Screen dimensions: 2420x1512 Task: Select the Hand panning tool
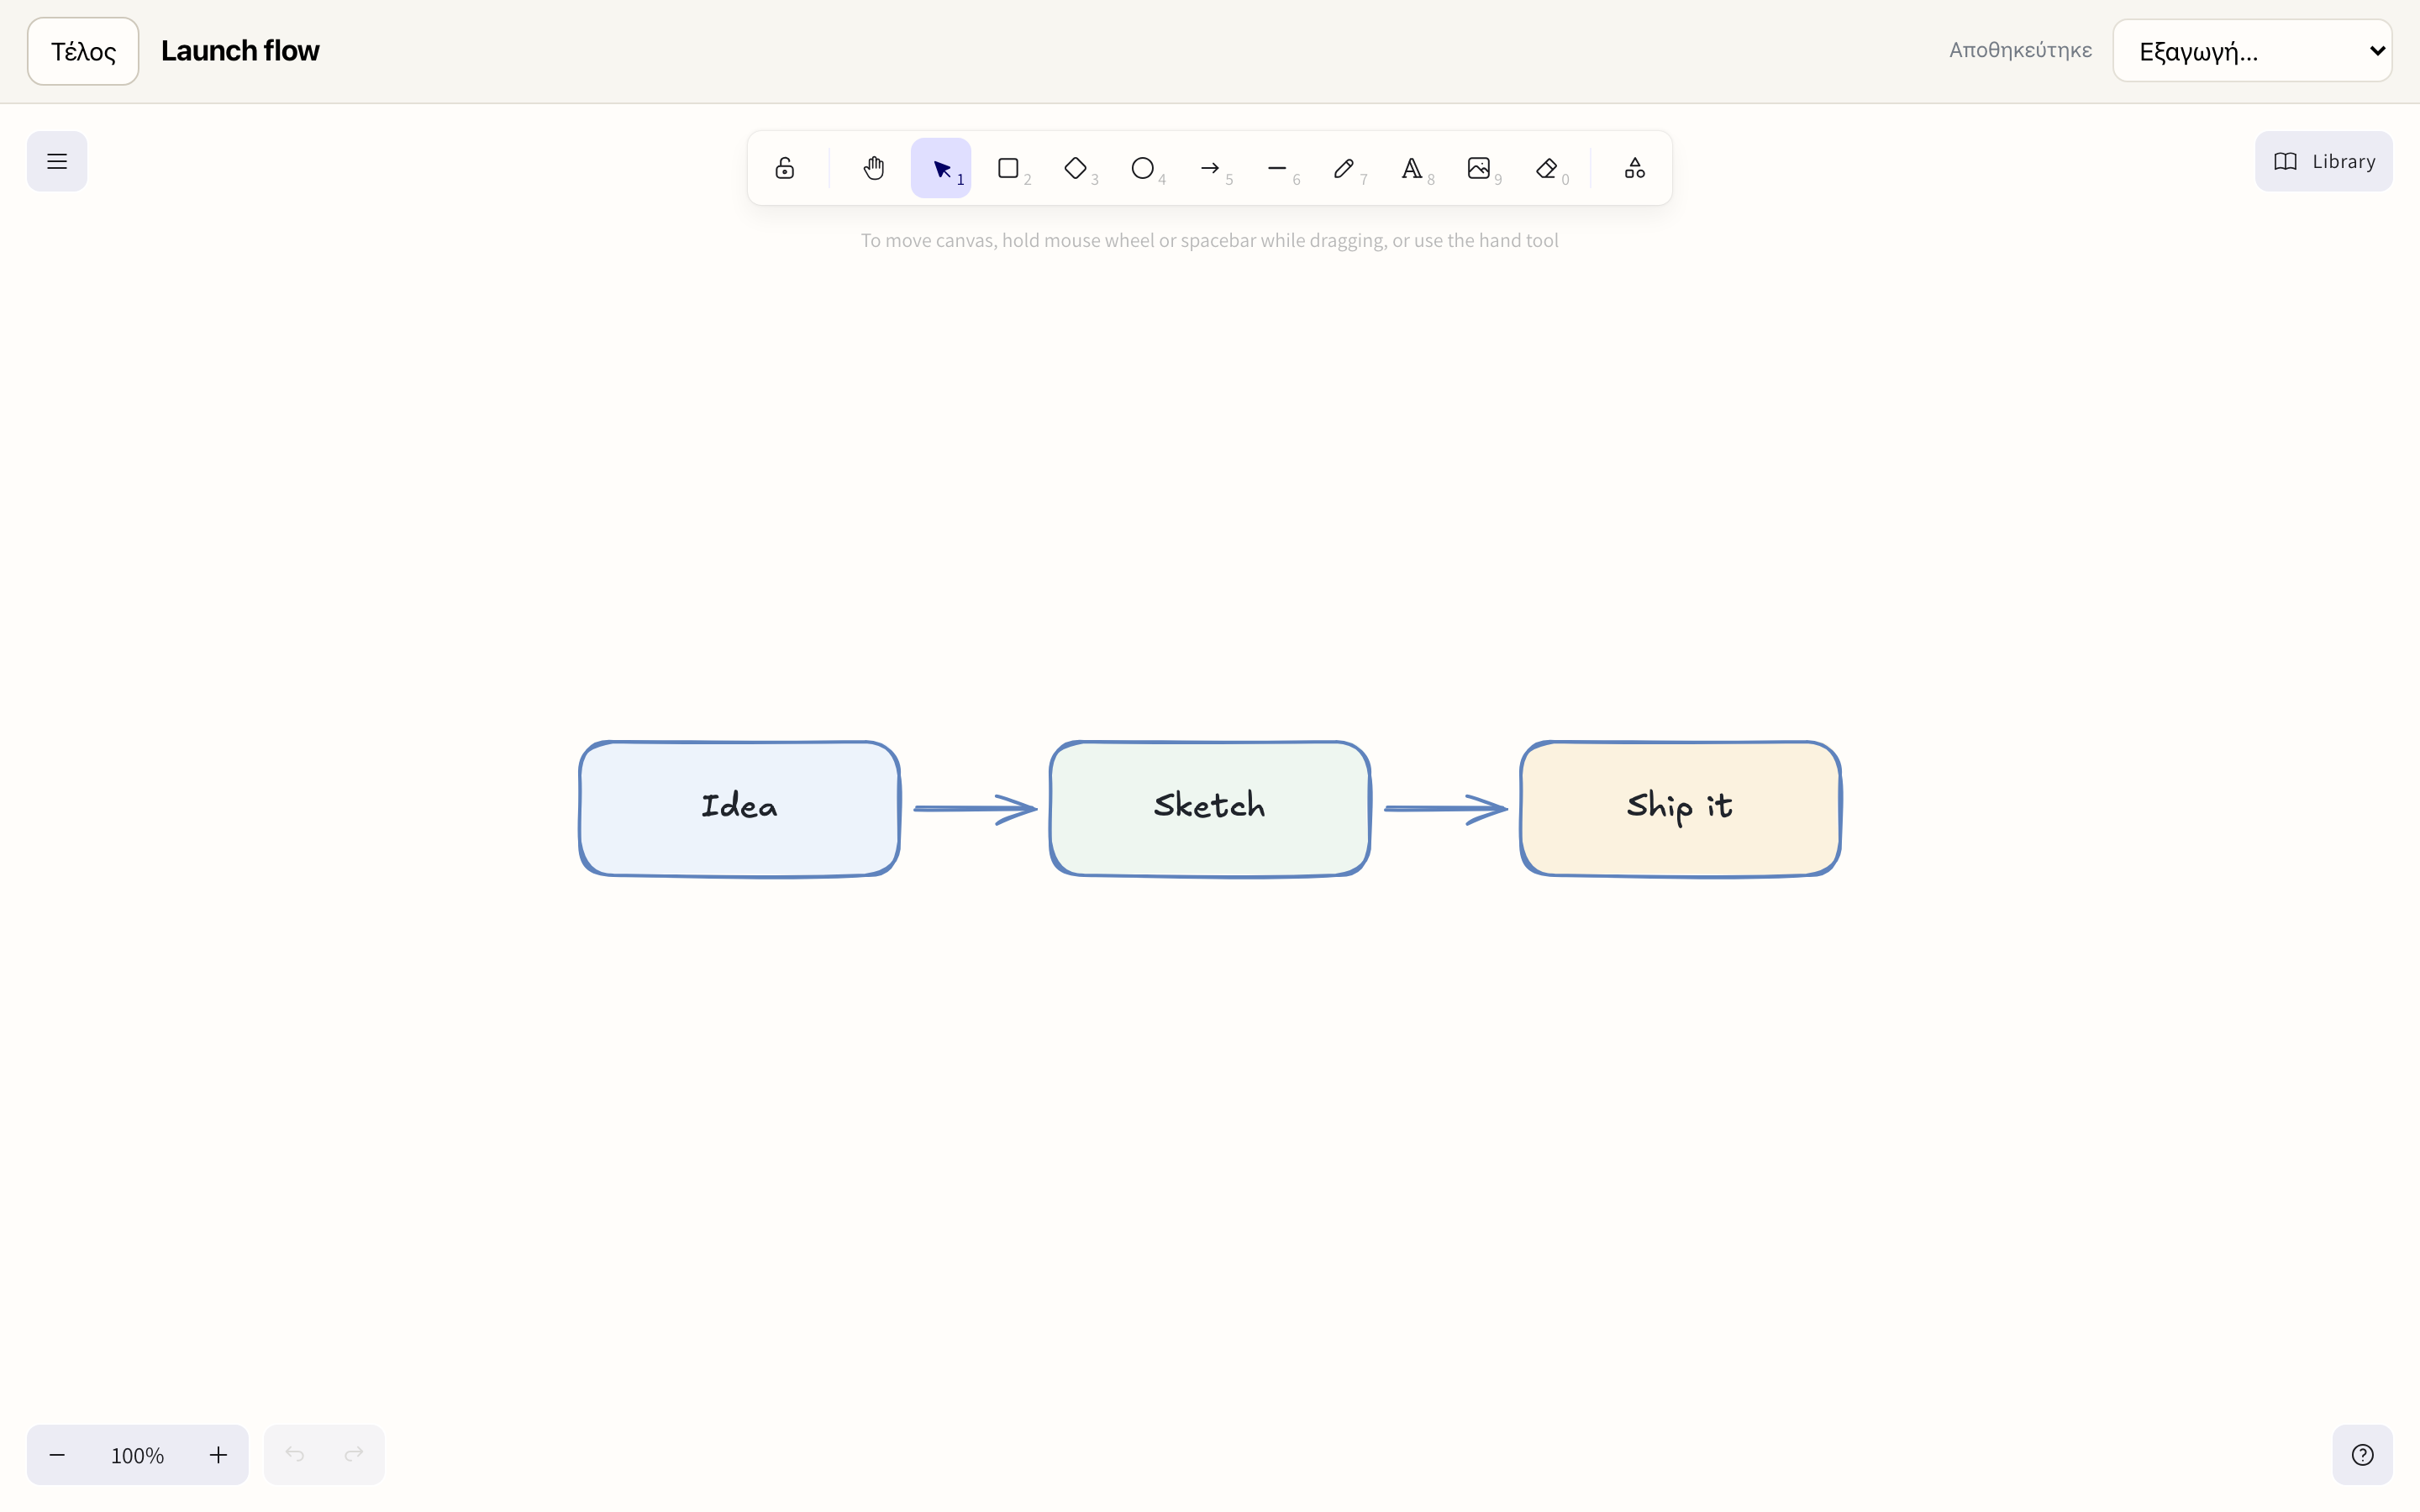pos(874,168)
